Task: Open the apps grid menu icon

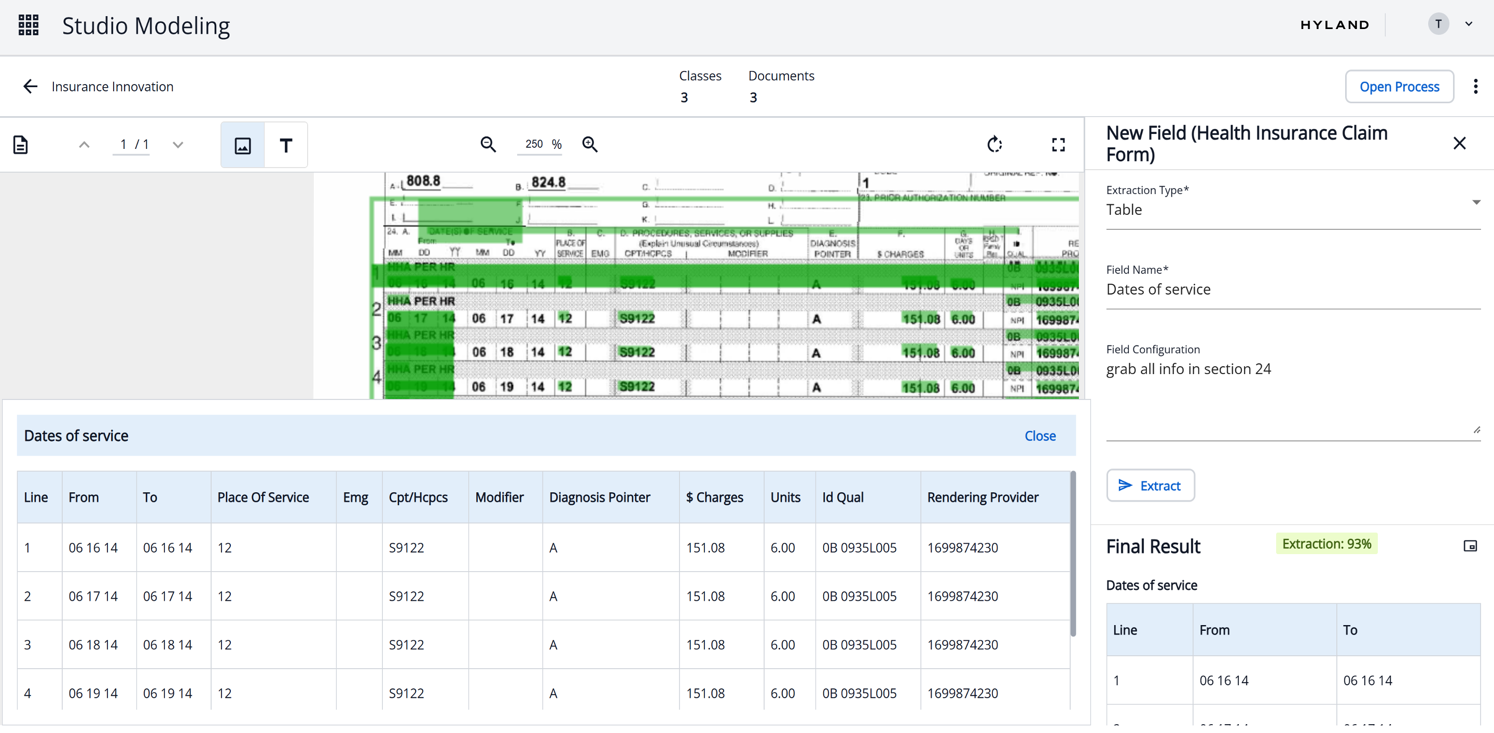Action: click(x=29, y=25)
